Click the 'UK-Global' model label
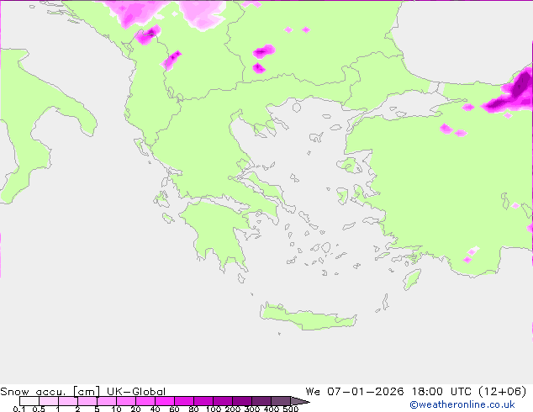The height and width of the screenshot is (412, 533). coord(136,392)
